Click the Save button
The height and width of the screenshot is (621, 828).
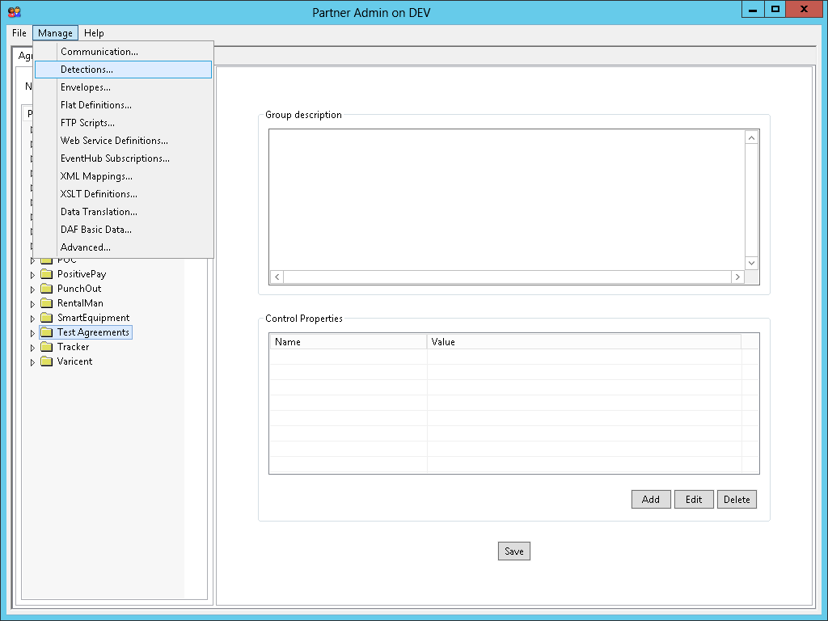click(x=514, y=551)
